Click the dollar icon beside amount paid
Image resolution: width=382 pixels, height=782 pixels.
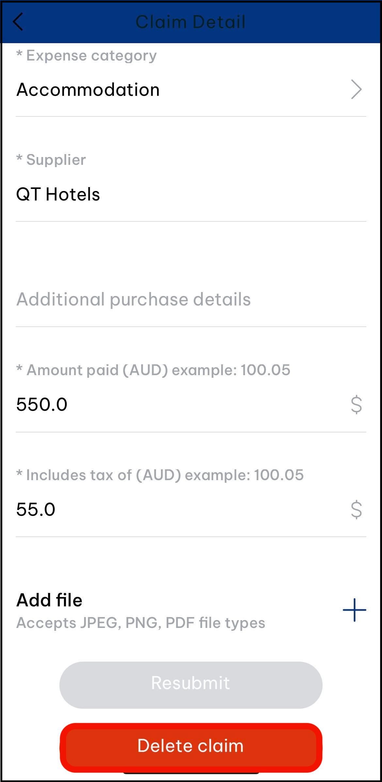(x=356, y=405)
